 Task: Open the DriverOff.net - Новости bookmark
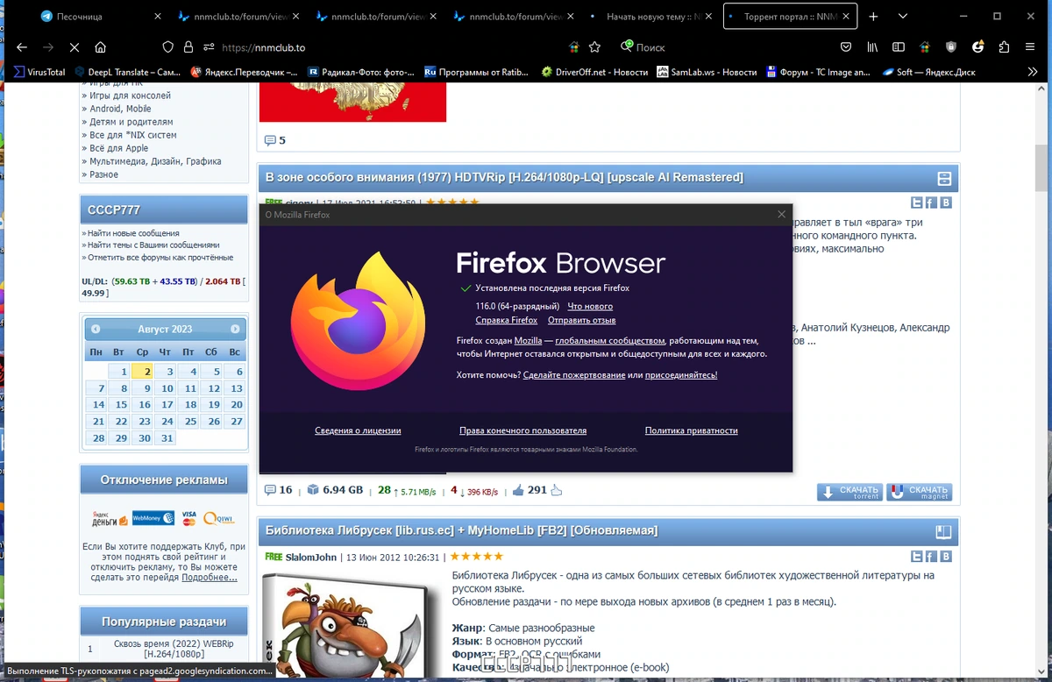595,72
